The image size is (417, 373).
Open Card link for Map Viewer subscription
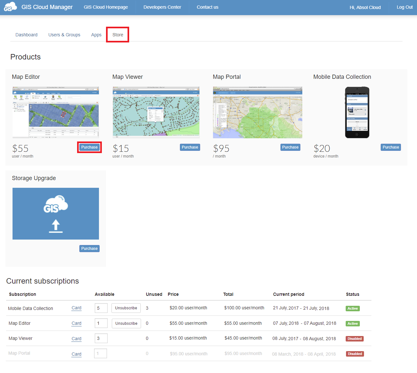point(76,339)
